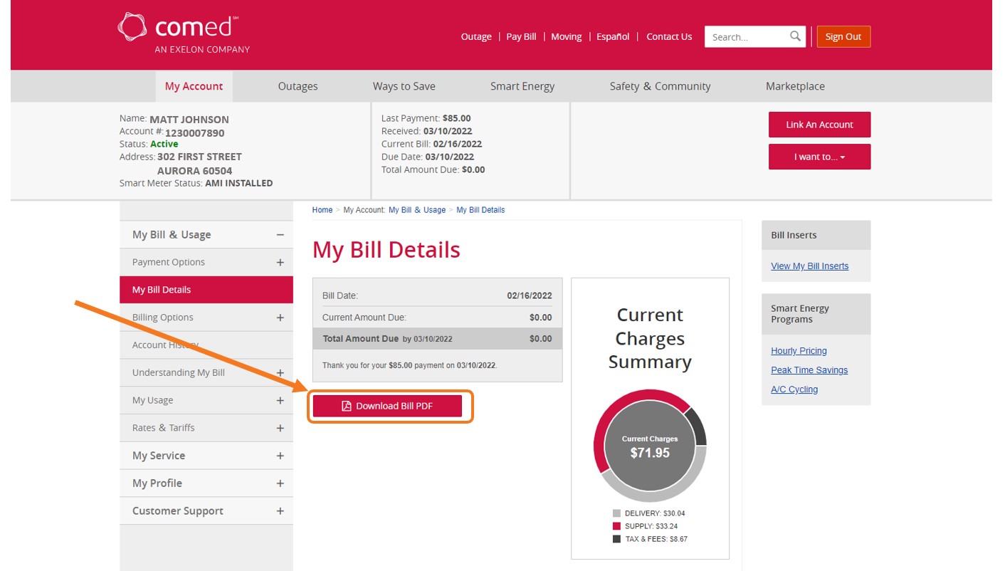Expand My Service plus icon
Viewport: 1005px width, 571px height.
point(280,456)
